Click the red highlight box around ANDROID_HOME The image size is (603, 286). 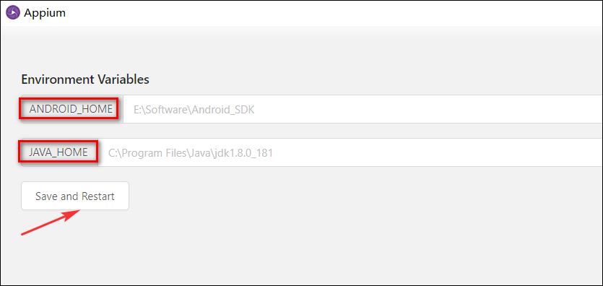click(x=69, y=108)
